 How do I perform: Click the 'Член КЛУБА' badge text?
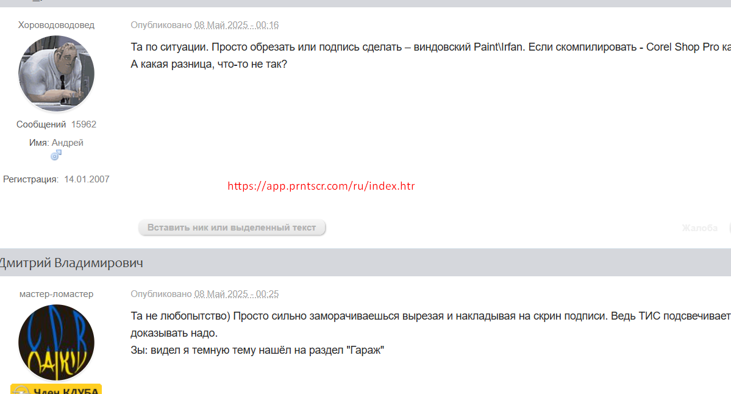pyautogui.click(x=66, y=391)
